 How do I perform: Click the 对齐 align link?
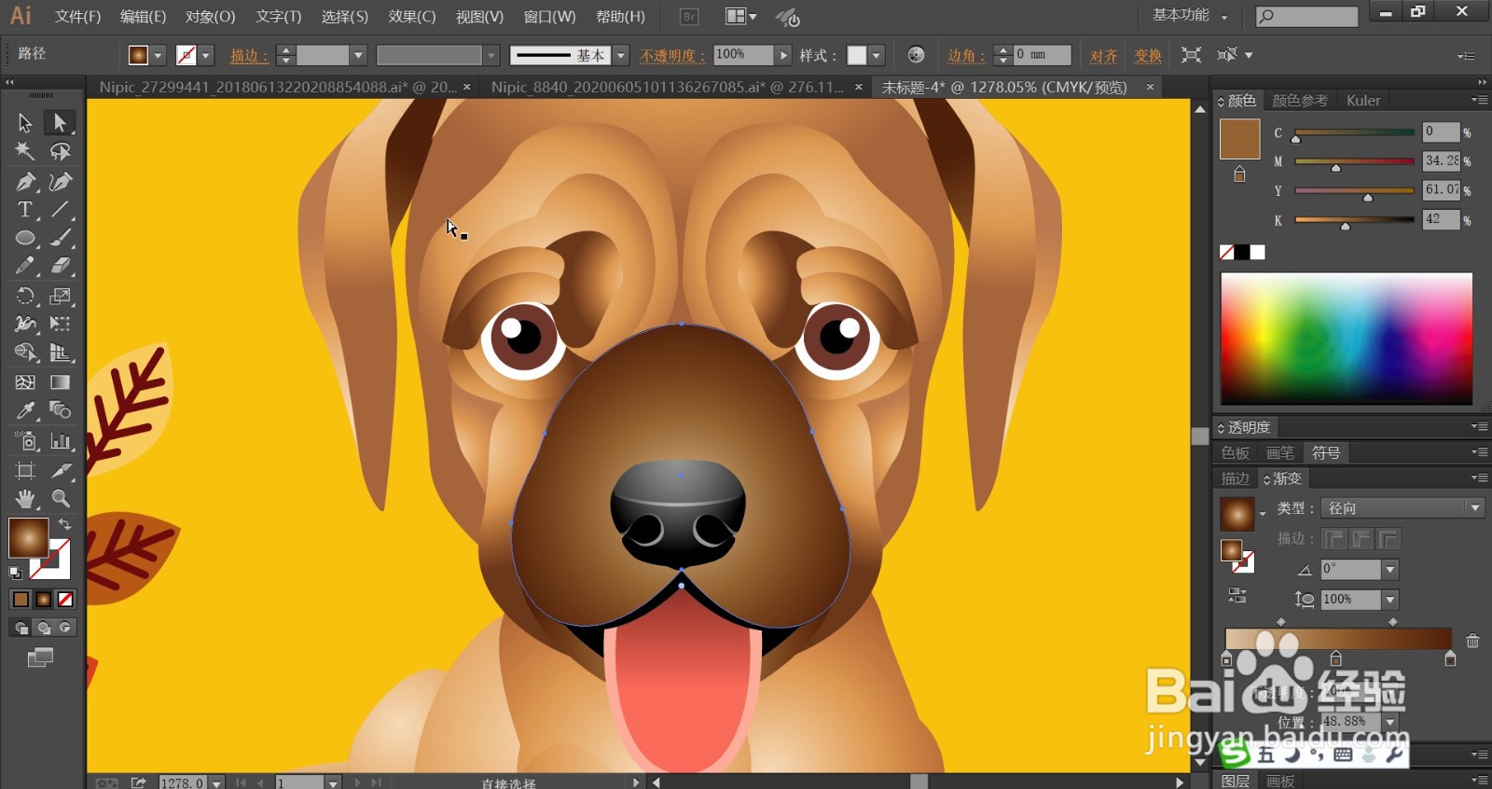coord(1103,56)
